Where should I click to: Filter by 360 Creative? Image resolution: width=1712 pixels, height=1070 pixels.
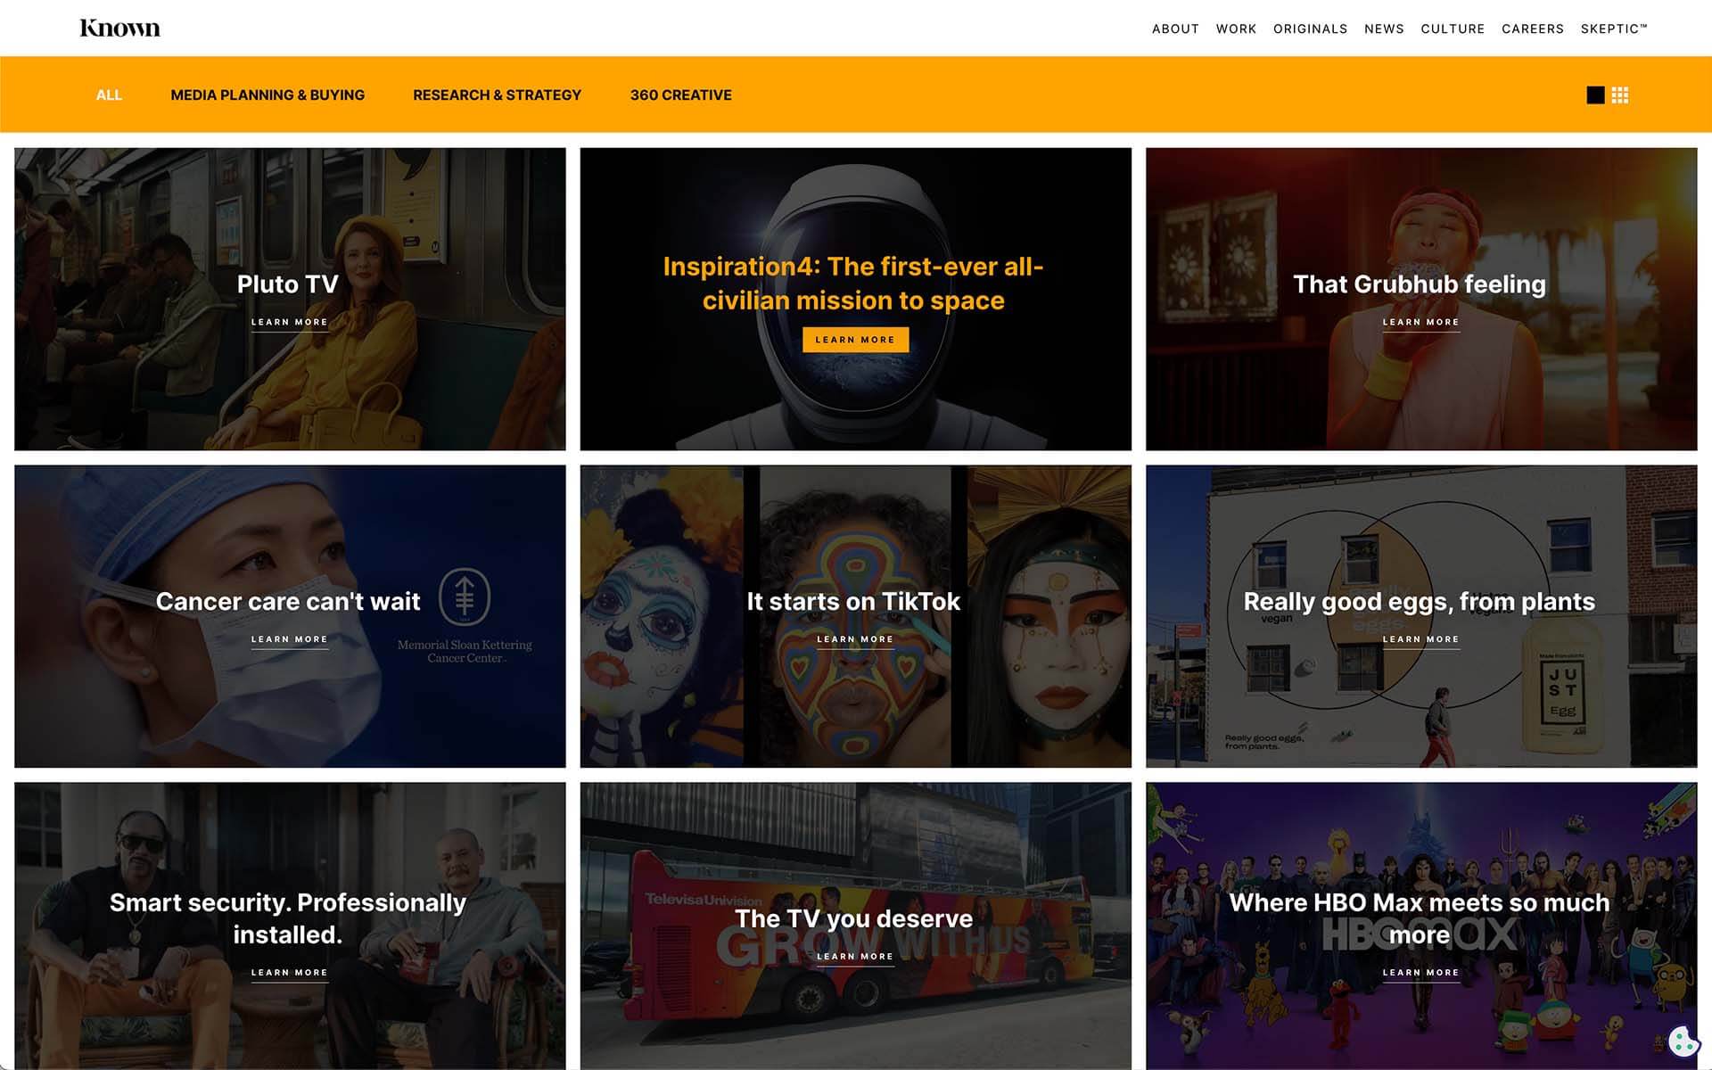[680, 95]
